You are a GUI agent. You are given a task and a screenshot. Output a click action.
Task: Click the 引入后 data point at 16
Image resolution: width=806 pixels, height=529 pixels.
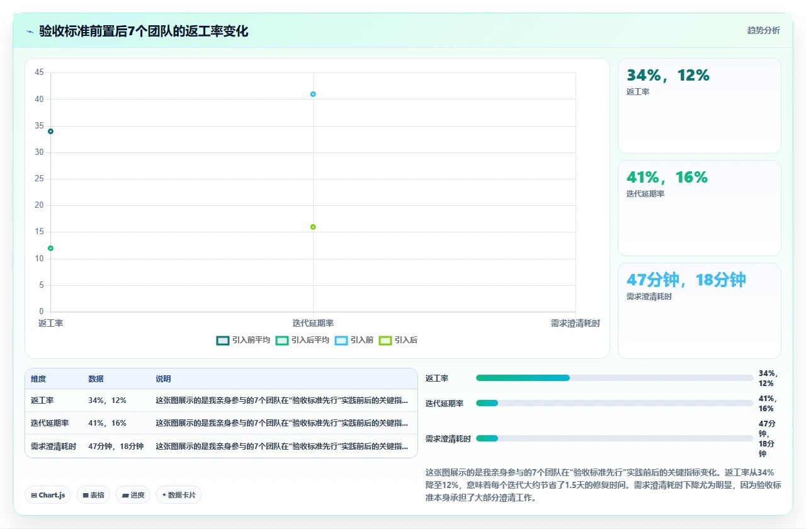(313, 227)
